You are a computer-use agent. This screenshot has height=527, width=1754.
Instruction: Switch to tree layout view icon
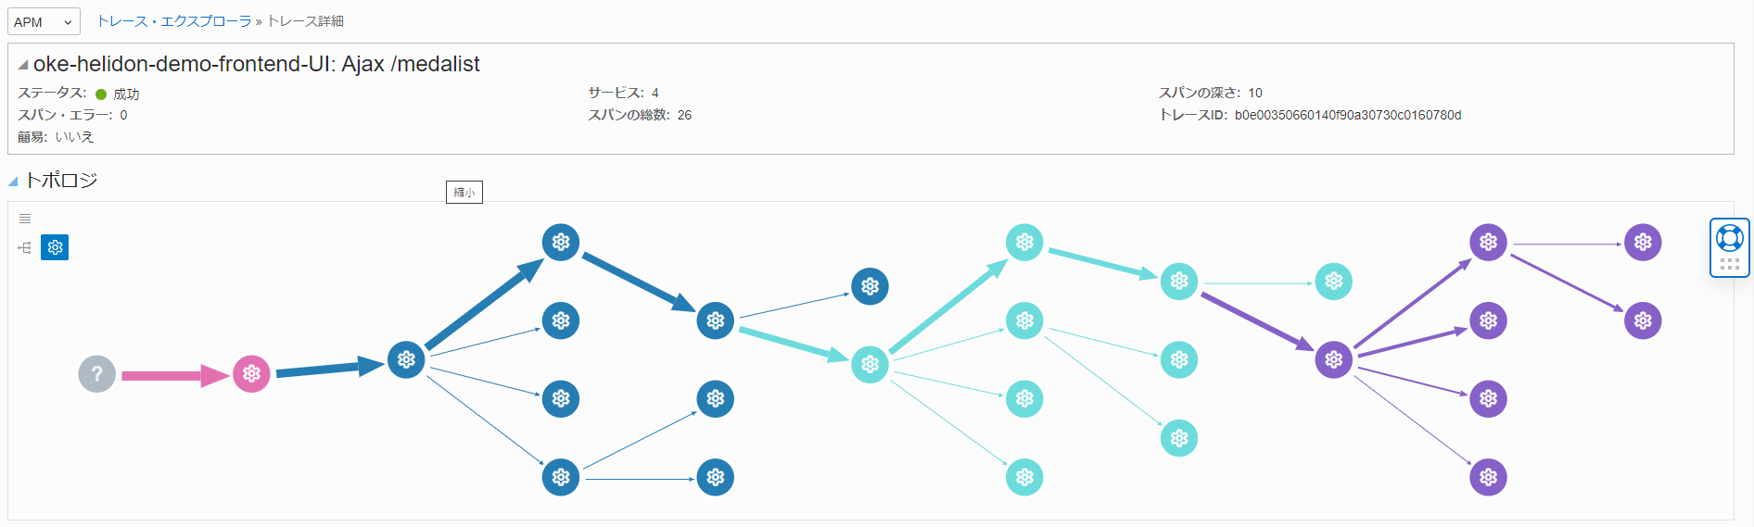click(x=25, y=247)
